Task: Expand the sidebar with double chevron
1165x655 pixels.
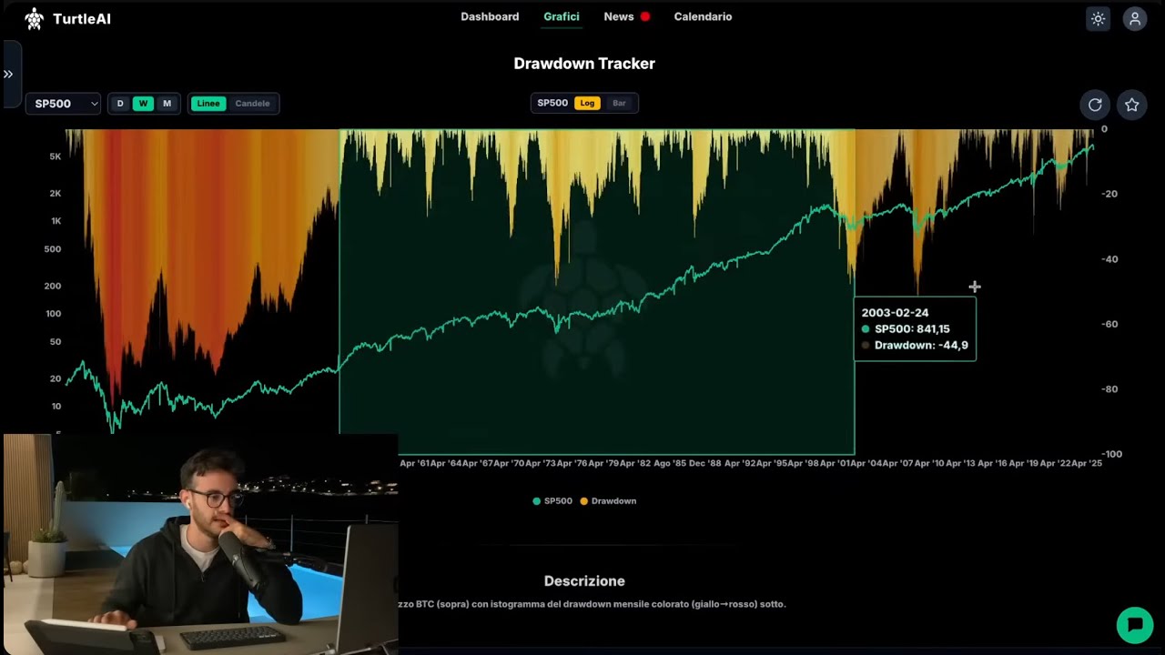Action: tap(8, 74)
